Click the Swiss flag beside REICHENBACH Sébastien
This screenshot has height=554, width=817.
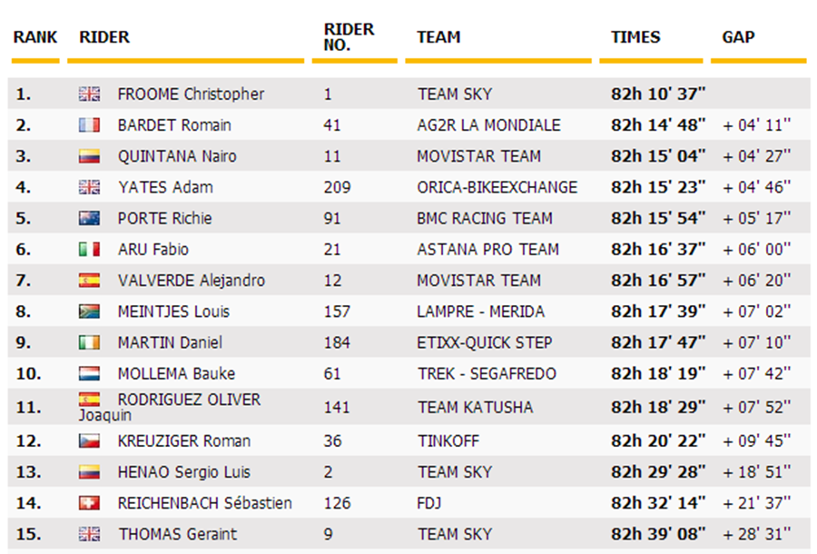tap(89, 503)
